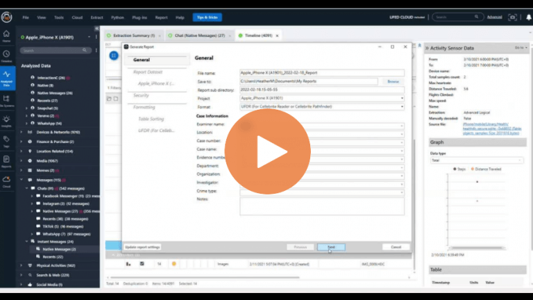
Task: Switch to Extraction Summary tab
Action: pos(133,35)
